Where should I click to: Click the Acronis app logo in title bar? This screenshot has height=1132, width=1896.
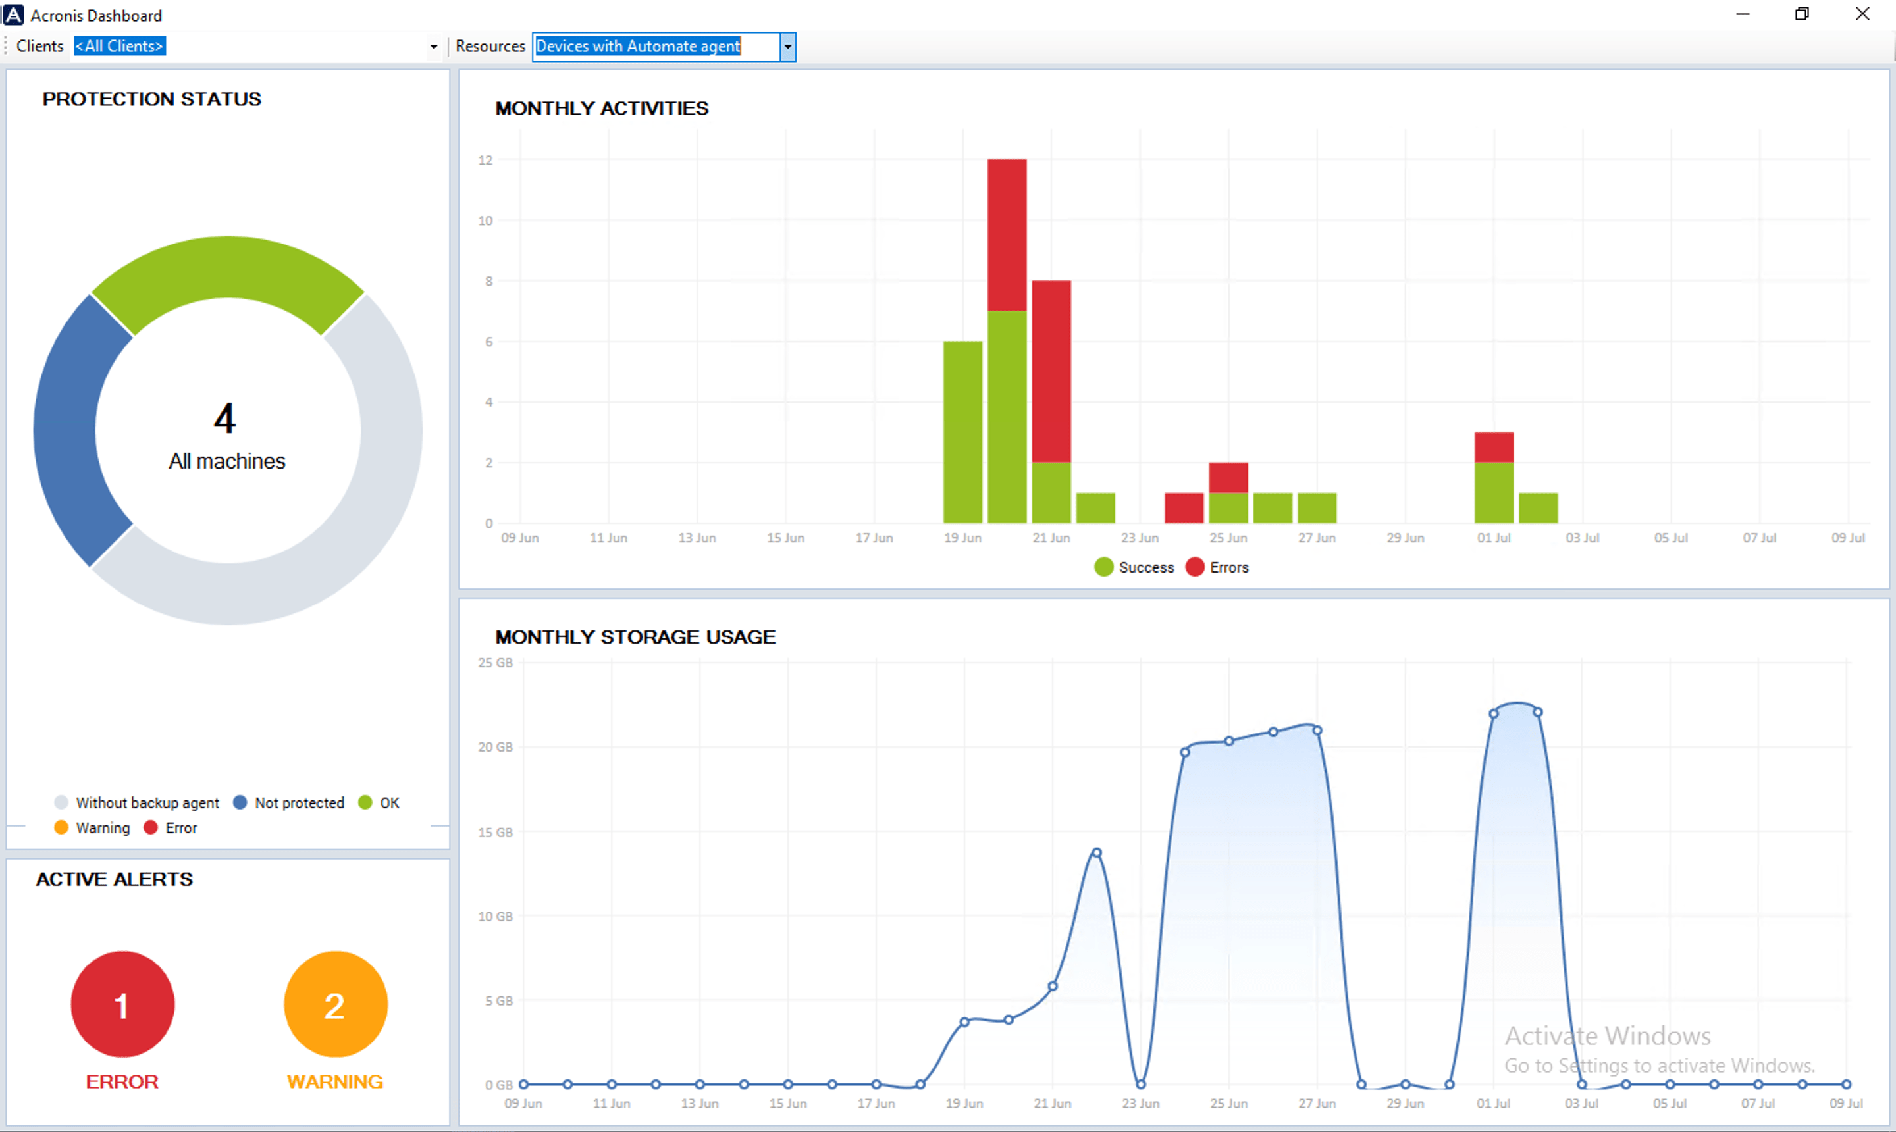(13, 14)
